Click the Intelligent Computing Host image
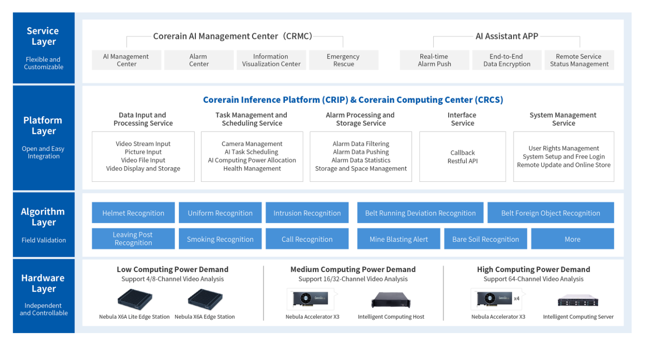Viewport: 645px width, 345px height. (x=391, y=300)
